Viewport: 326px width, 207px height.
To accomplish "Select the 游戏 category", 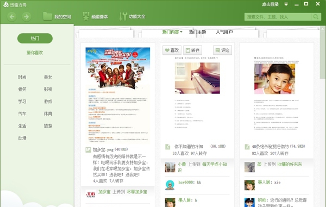I will coord(48,102).
